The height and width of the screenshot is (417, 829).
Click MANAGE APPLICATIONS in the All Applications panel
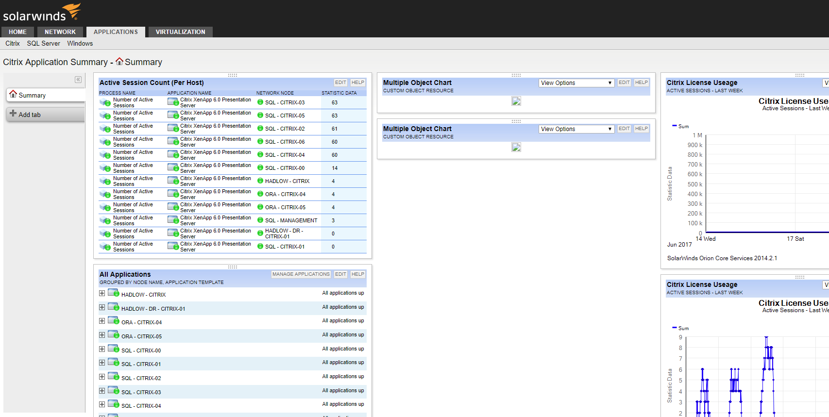point(301,274)
